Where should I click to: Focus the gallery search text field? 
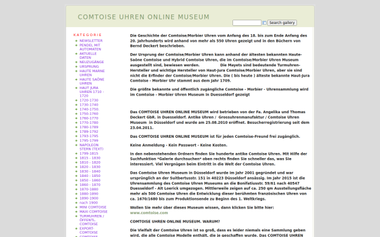click(x=247, y=23)
